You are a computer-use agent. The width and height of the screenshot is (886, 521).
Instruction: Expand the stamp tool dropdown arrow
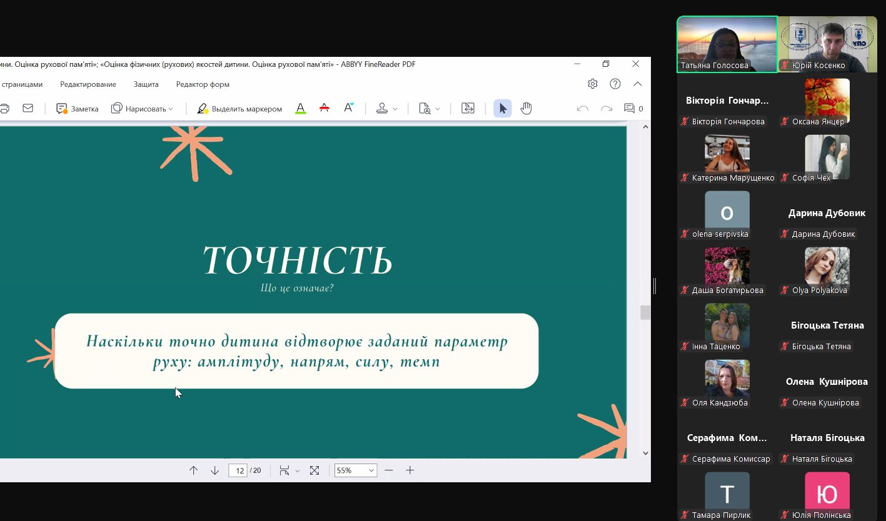pos(395,109)
